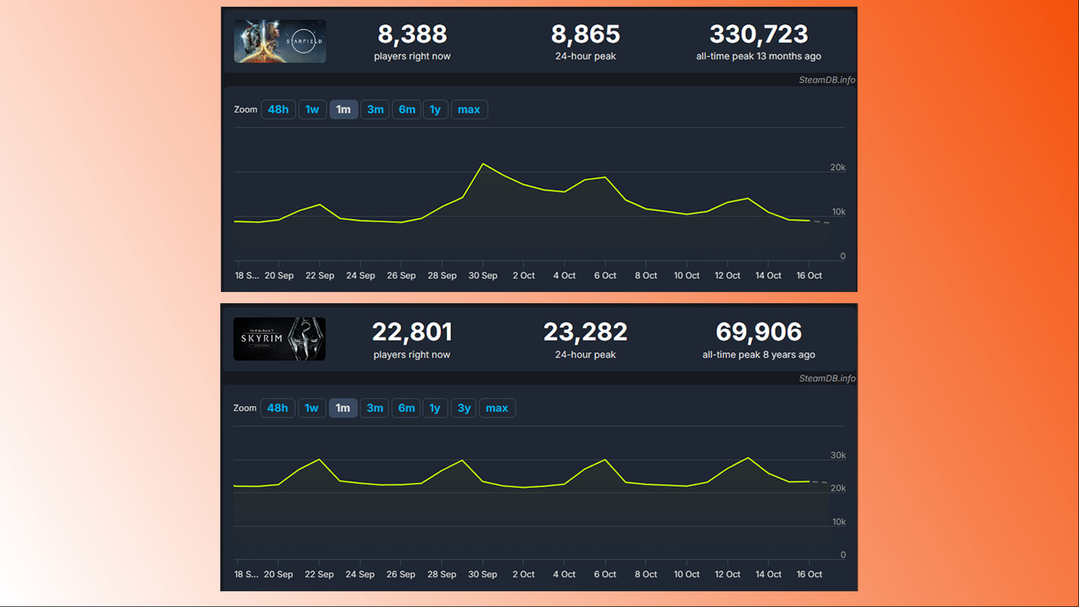Select 6m zoom on Starfield chart
This screenshot has height=607, width=1079.
[407, 109]
